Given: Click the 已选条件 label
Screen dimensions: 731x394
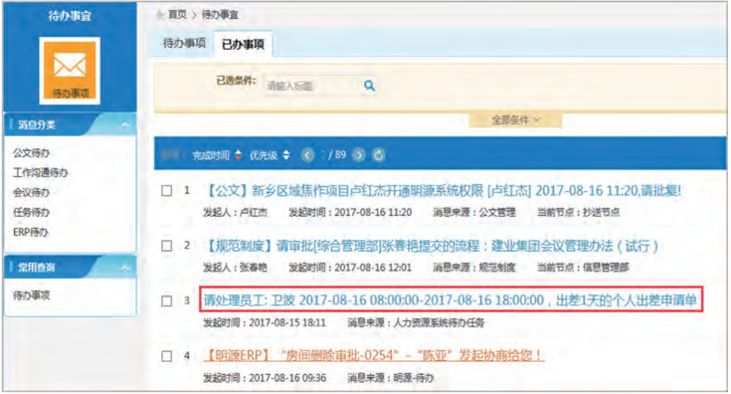Looking at the screenshot, I should tap(236, 81).
